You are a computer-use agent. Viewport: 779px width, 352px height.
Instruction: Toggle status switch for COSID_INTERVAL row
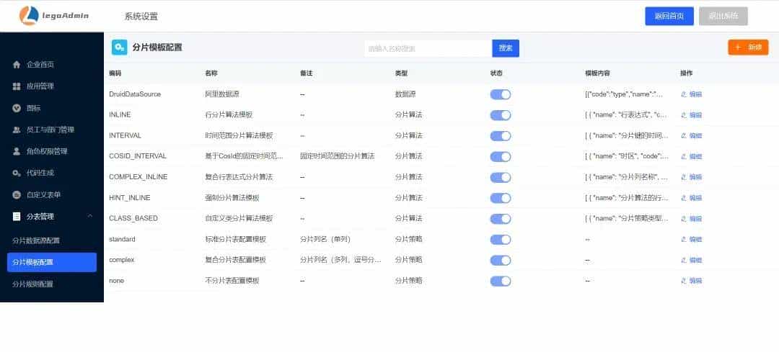coord(501,157)
